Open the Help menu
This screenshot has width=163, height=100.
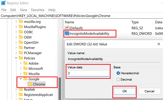[52, 10]
